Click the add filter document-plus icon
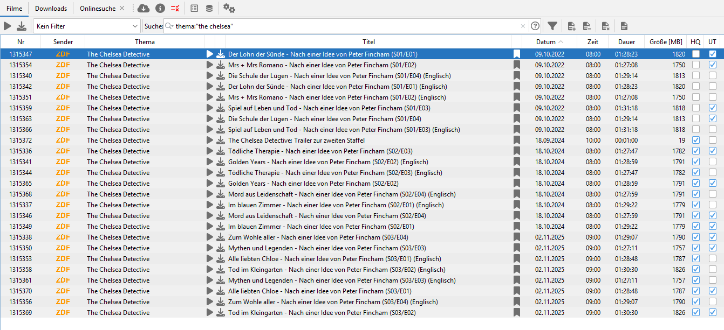Image resolution: width=724 pixels, height=330 pixels. click(572, 26)
